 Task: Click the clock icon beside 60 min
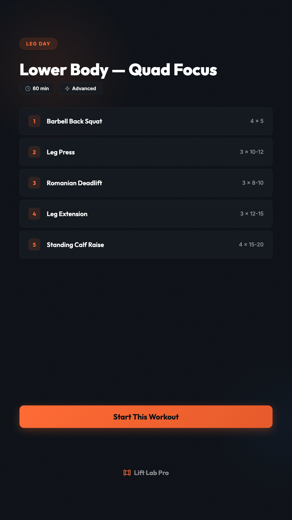28,89
